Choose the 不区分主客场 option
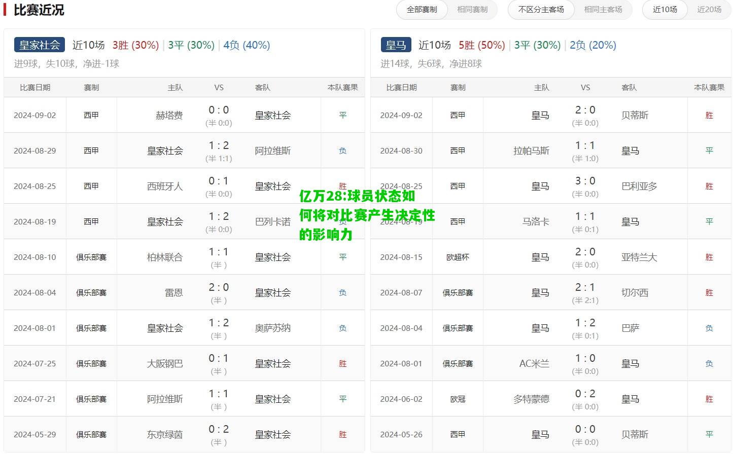The width and height of the screenshot is (733, 454). click(541, 10)
